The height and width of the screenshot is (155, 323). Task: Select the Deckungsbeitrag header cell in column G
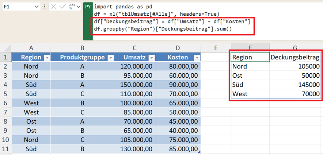pyautogui.click(x=296, y=57)
